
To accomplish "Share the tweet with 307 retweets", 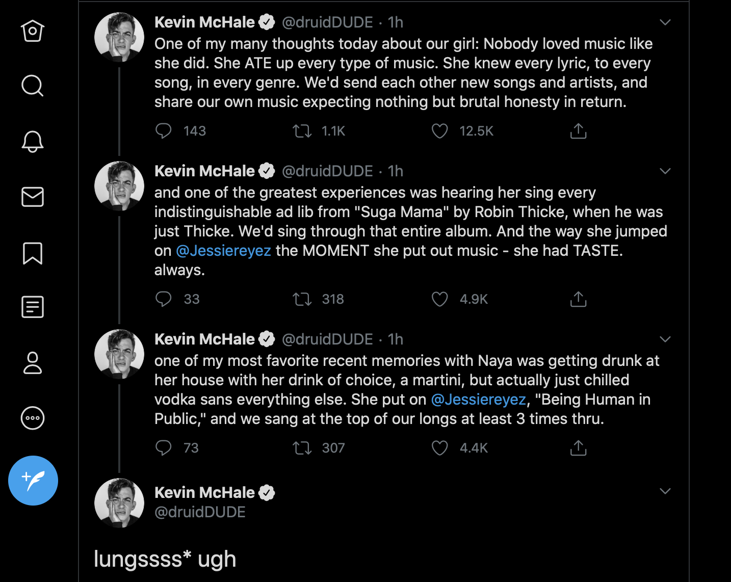I will (578, 448).
